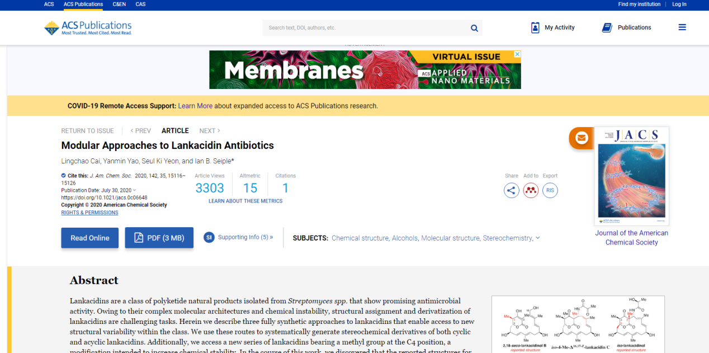Add article to Mendeley icon

[531, 190]
